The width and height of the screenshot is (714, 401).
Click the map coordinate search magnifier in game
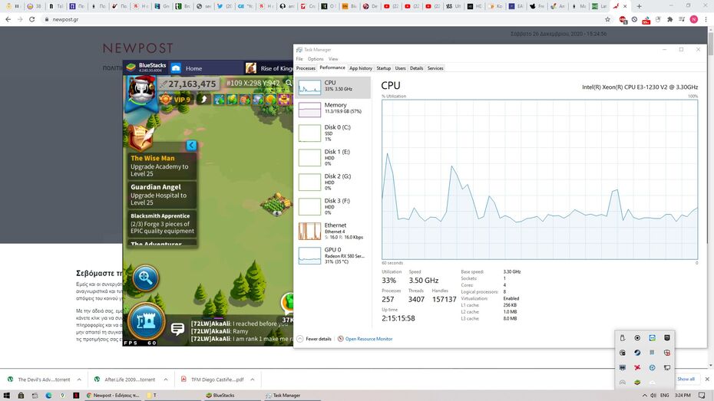(289, 84)
